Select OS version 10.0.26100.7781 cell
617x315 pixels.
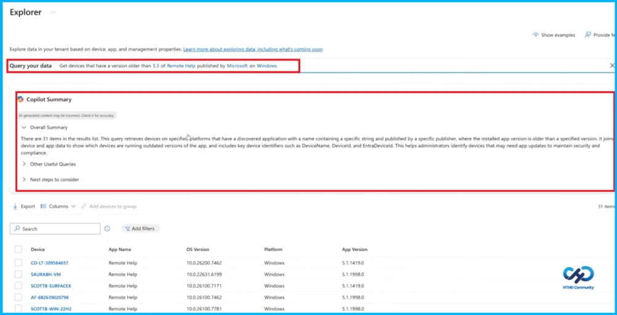204,309
